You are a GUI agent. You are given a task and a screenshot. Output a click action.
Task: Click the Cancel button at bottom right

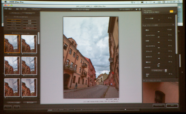point(159,106)
